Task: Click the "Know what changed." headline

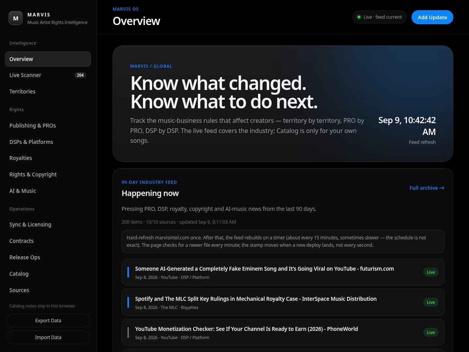Action: (x=218, y=83)
